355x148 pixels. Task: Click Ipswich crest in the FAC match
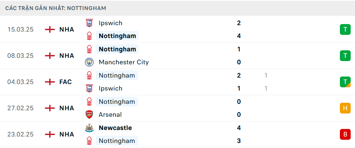click(89, 88)
